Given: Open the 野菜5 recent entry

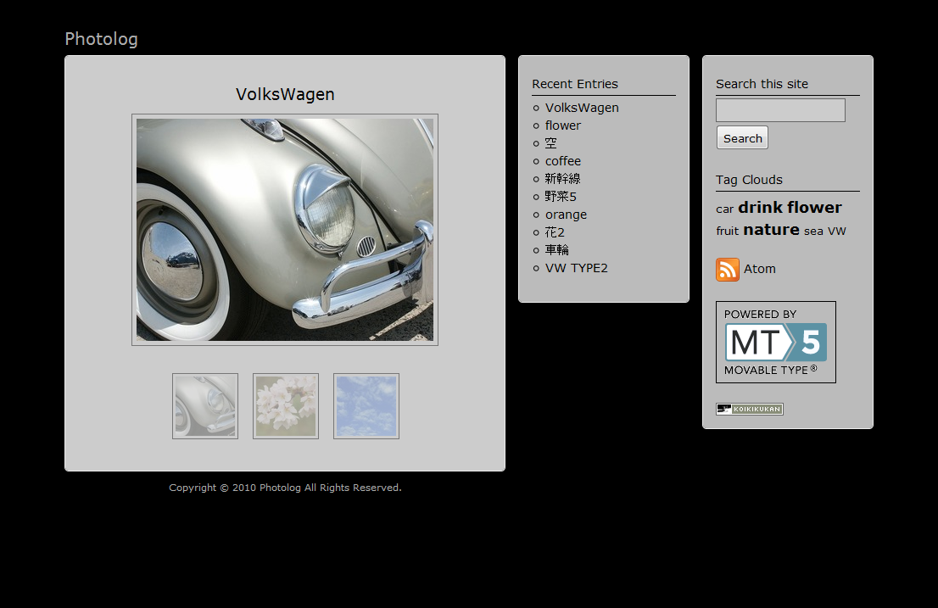Looking at the screenshot, I should [x=561, y=197].
